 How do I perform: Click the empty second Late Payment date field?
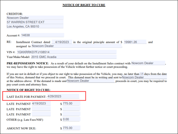click(x=41, y=109)
